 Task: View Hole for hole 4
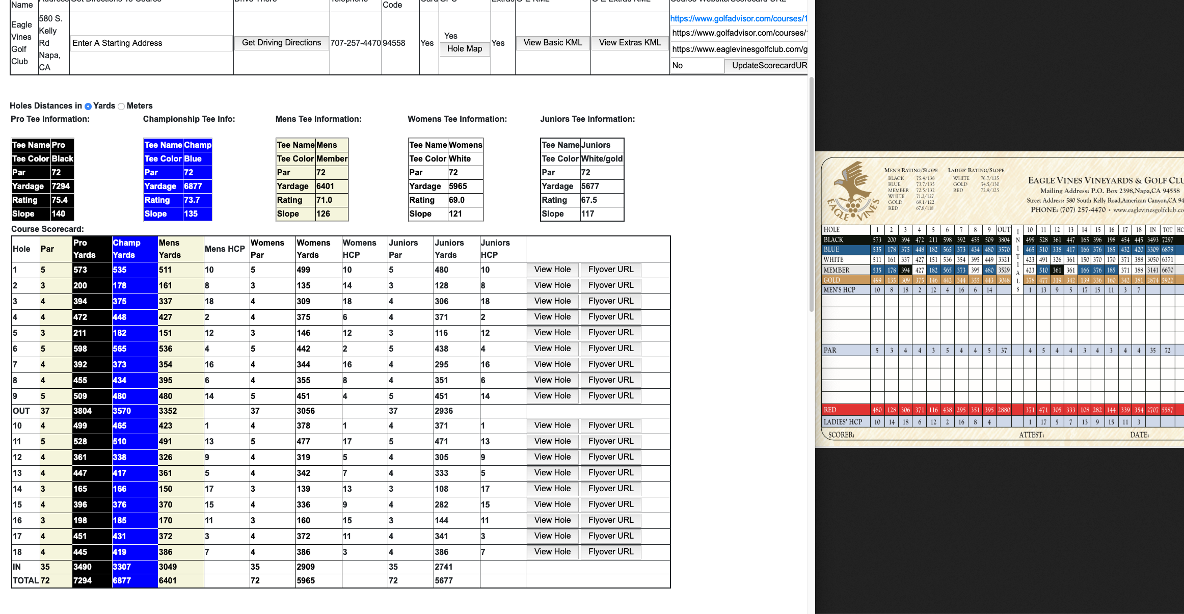pos(553,317)
